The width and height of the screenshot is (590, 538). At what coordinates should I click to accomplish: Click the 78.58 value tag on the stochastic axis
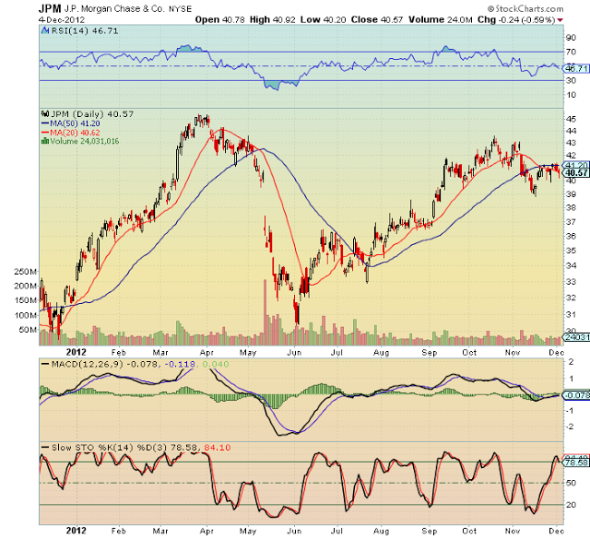(576, 462)
